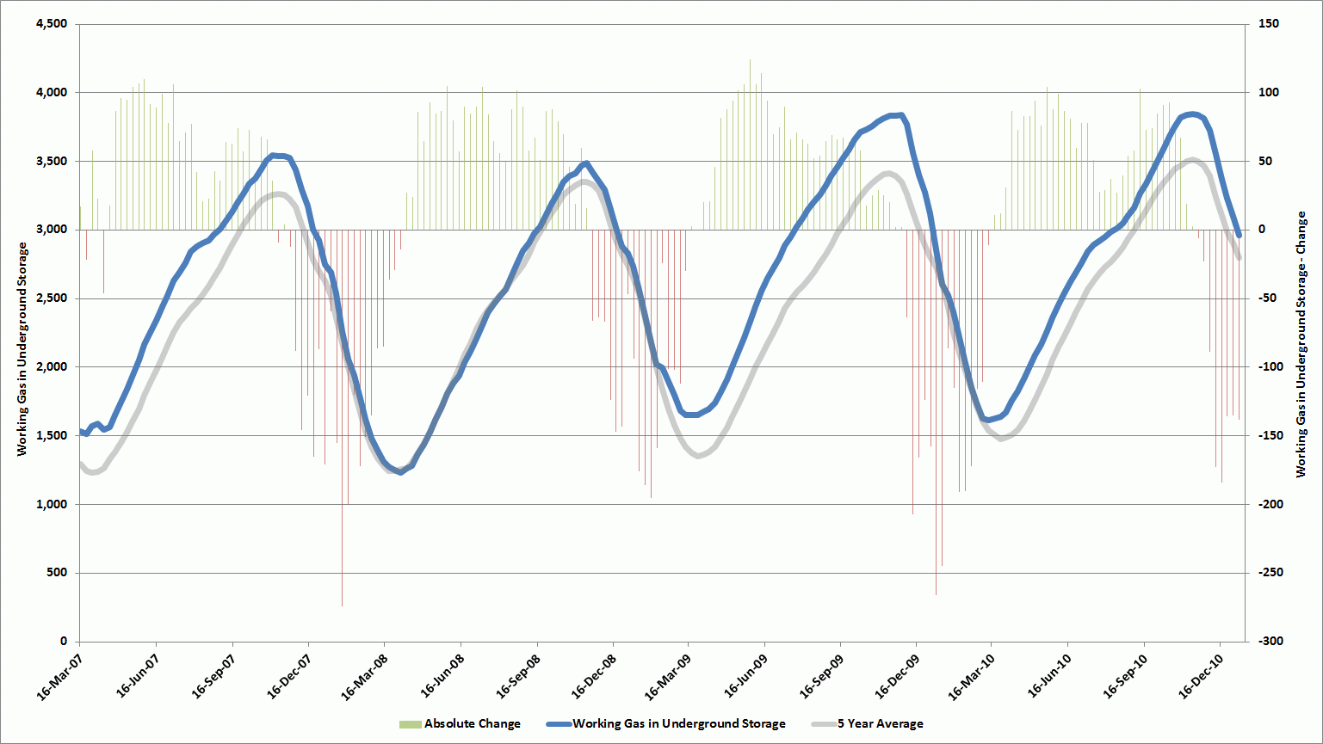The image size is (1323, 744).
Task: Click the 4,500 left axis value
Action: point(52,23)
